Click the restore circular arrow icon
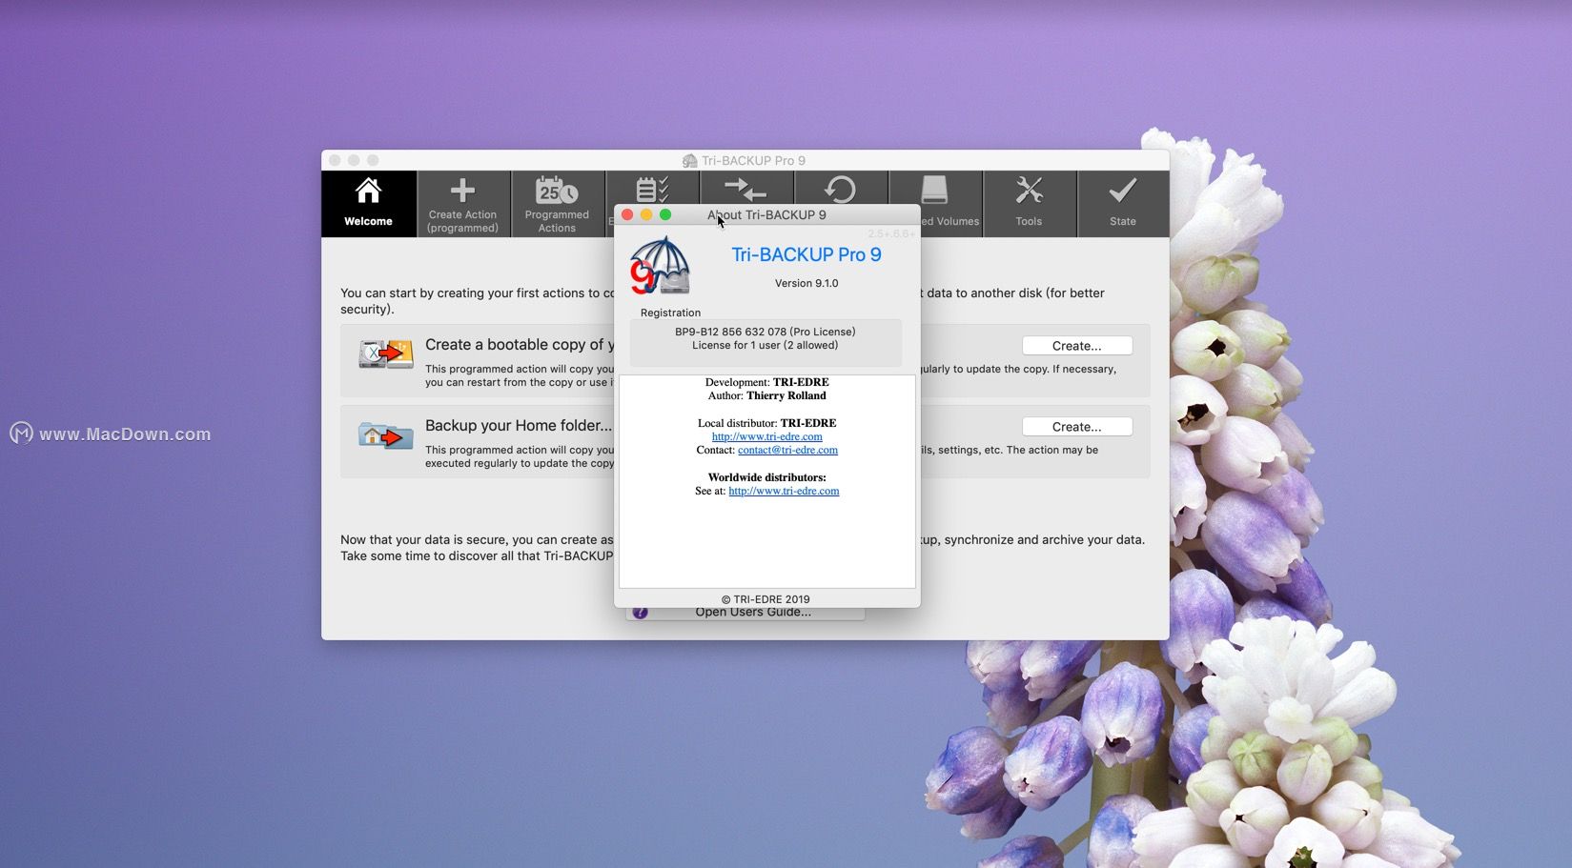This screenshot has width=1572, height=868. [840, 189]
